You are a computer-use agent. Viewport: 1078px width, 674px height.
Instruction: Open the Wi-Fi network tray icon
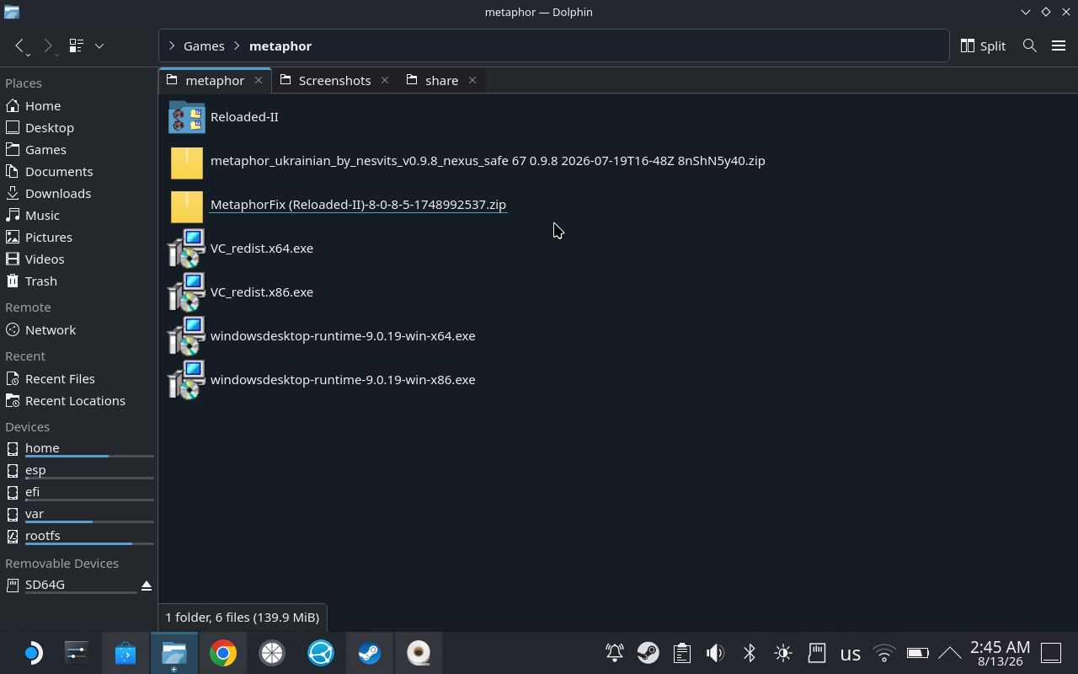[884, 653]
